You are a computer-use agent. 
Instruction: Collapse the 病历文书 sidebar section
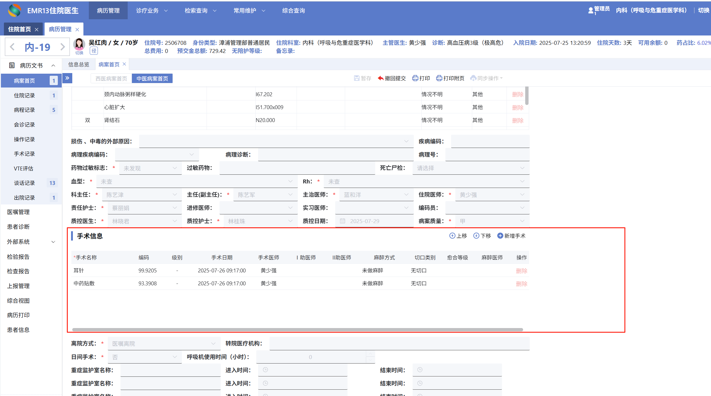(53, 65)
